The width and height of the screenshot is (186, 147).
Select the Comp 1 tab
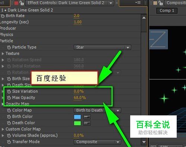click(167, 11)
